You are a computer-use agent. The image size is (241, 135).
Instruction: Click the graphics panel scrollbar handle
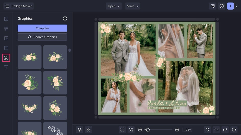[69, 50]
